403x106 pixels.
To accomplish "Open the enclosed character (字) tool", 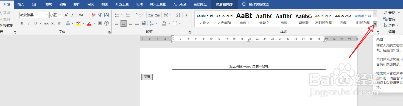I will [107, 23].
